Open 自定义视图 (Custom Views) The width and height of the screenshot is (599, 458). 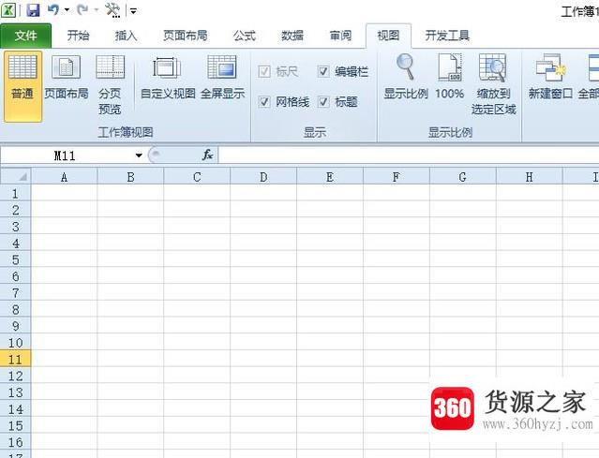[168, 78]
